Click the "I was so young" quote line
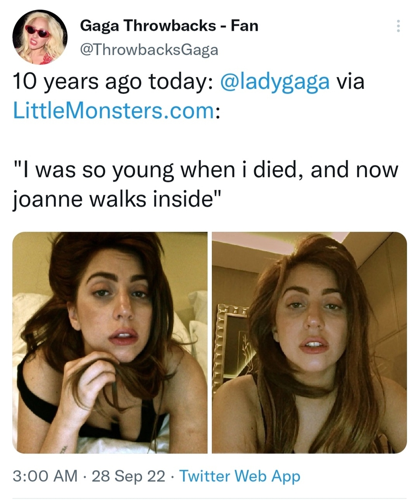Screen dimensions: 419x500 (x=206, y=170)
